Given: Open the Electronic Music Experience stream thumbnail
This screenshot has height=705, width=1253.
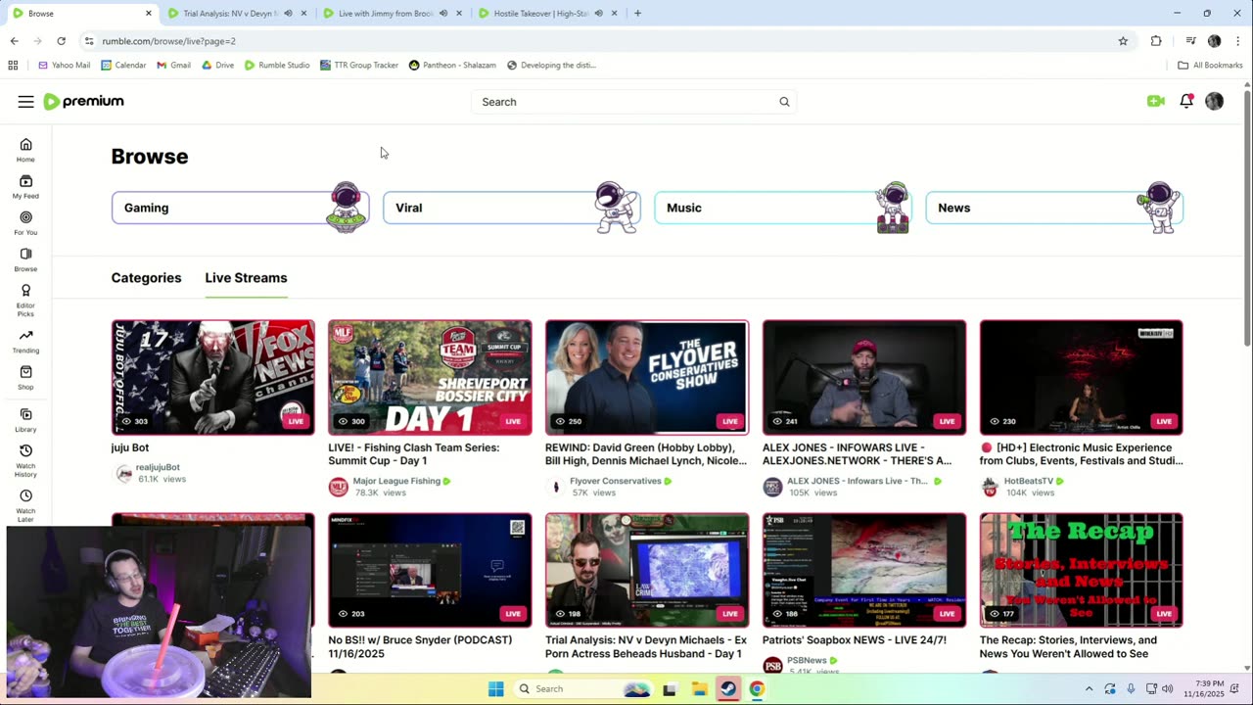Looking at the screenshot, I should pos(1082,377).
